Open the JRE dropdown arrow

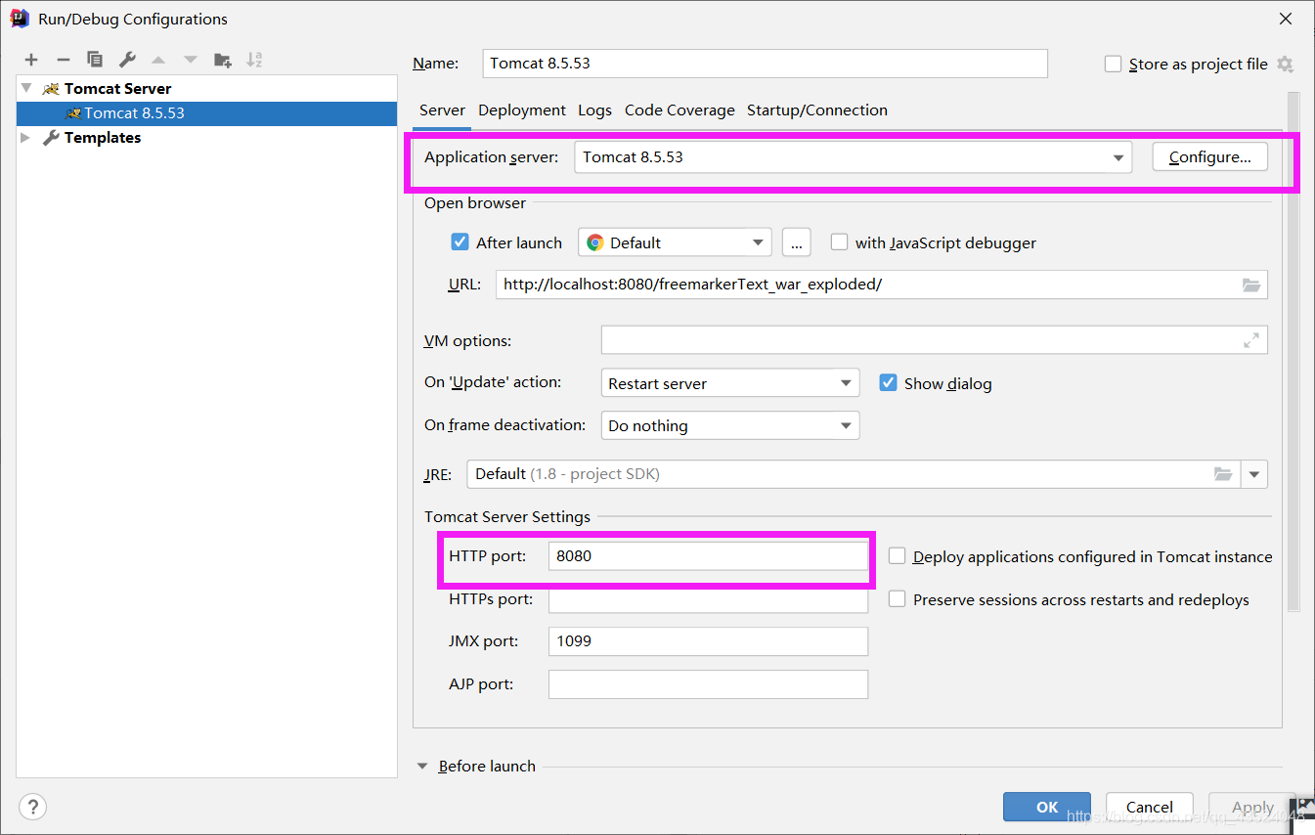pyautogui.click(x=1254, y=474)
